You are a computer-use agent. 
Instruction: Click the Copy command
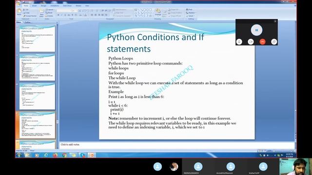tap(26, 13)
